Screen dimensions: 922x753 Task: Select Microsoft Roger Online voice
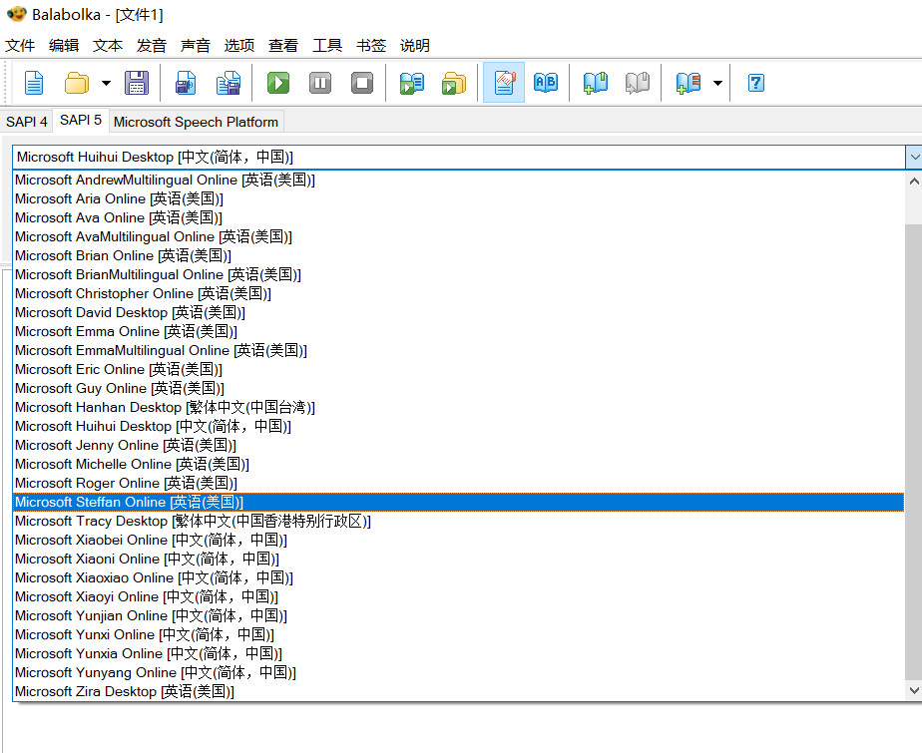click(459, 483)
